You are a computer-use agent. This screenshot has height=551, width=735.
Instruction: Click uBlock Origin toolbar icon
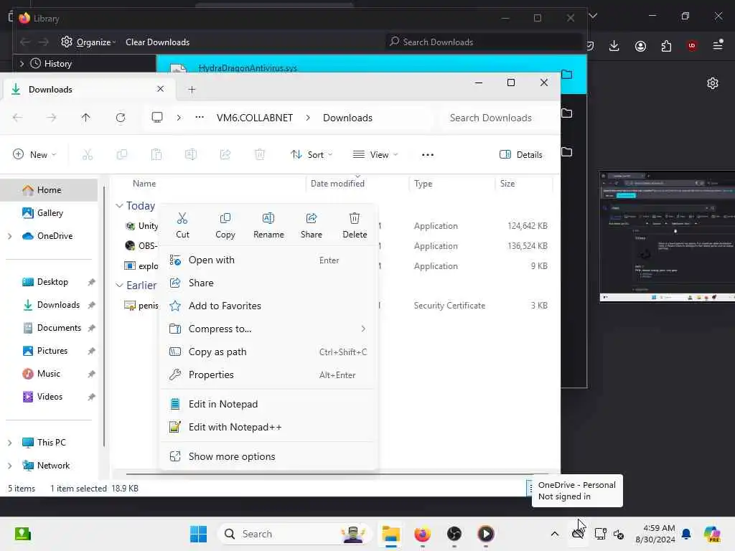coord(692,46)
